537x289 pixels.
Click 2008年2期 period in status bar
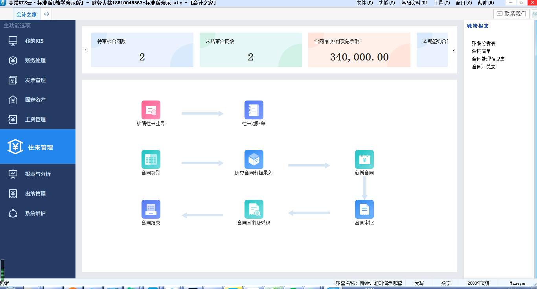(478, 283)
